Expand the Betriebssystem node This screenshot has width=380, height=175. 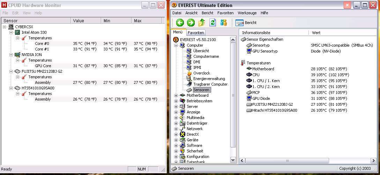point(176,101)
